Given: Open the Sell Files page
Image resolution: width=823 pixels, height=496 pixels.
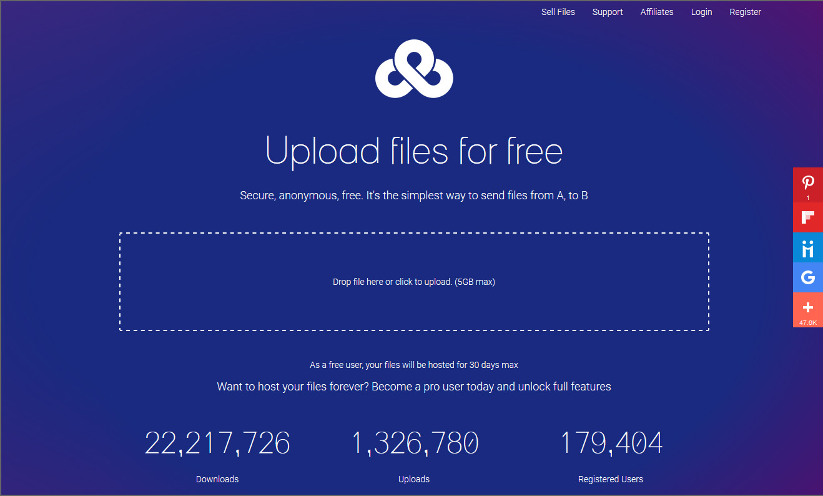Looking at the screenshot, I should pyautogui.click(x=558, y=11).
